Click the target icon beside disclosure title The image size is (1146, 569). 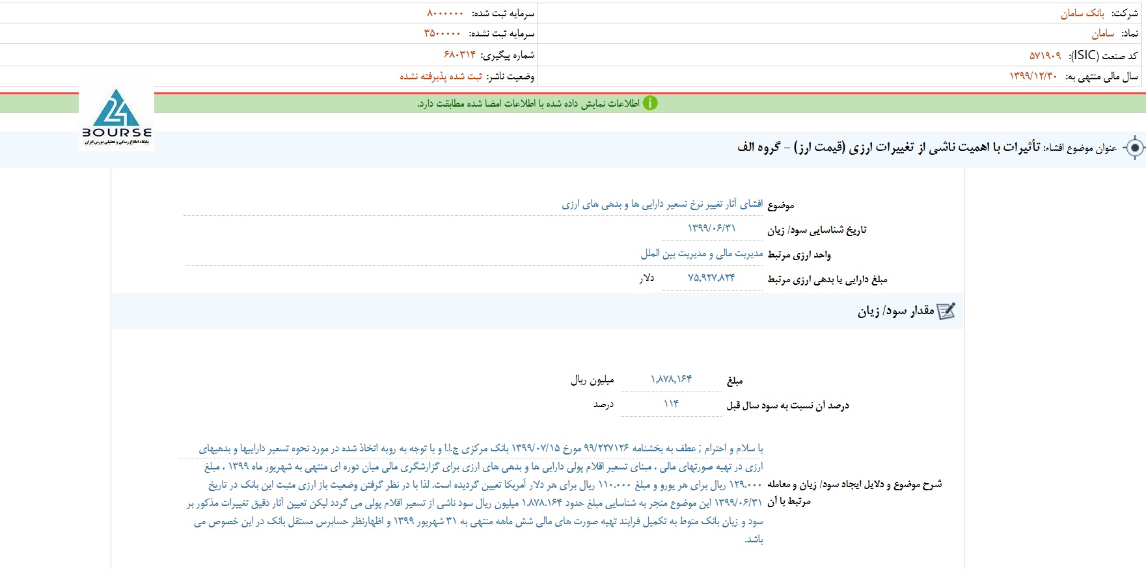(x=1134, y=148)
